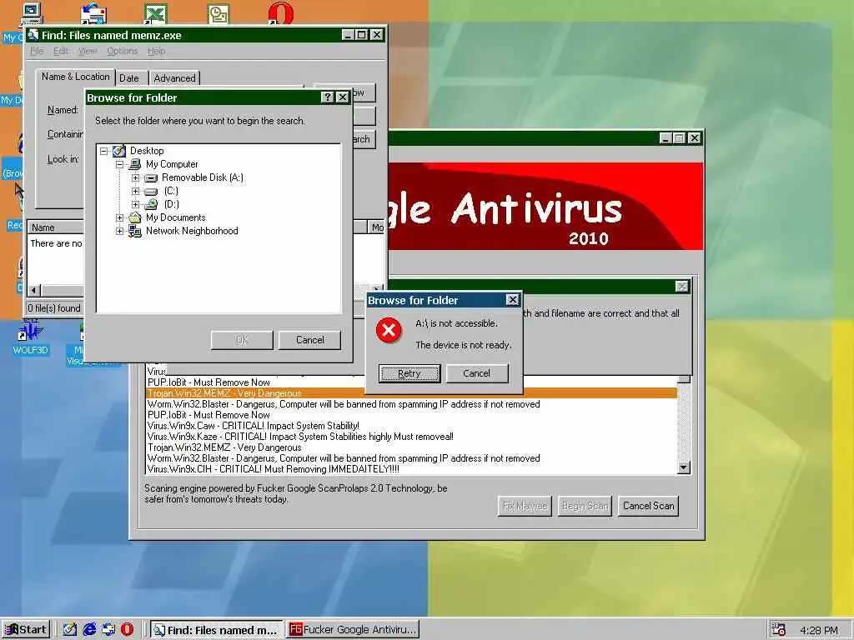This screenshot has height=640, width=854.
Task: Click the Show Desktop quick launch icon
Action: click(70, 630)
